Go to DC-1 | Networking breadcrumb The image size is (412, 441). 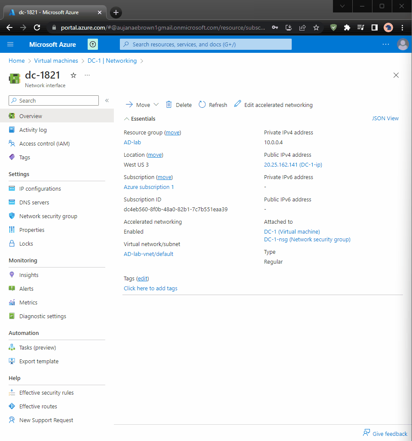click(x=112, y=61)
